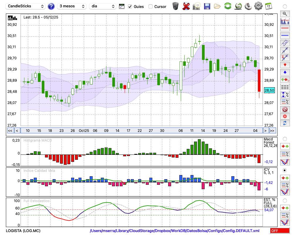Click the floppy disk save icon
294x235 pixels.
[x=207, y=6]
